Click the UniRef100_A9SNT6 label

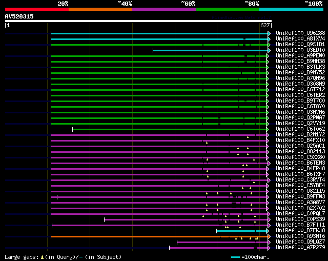300,236
